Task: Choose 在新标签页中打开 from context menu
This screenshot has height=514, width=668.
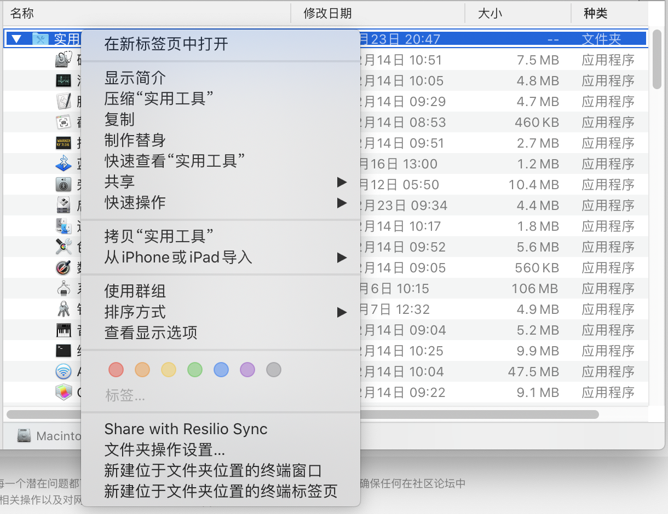Action: coord(166,44)
